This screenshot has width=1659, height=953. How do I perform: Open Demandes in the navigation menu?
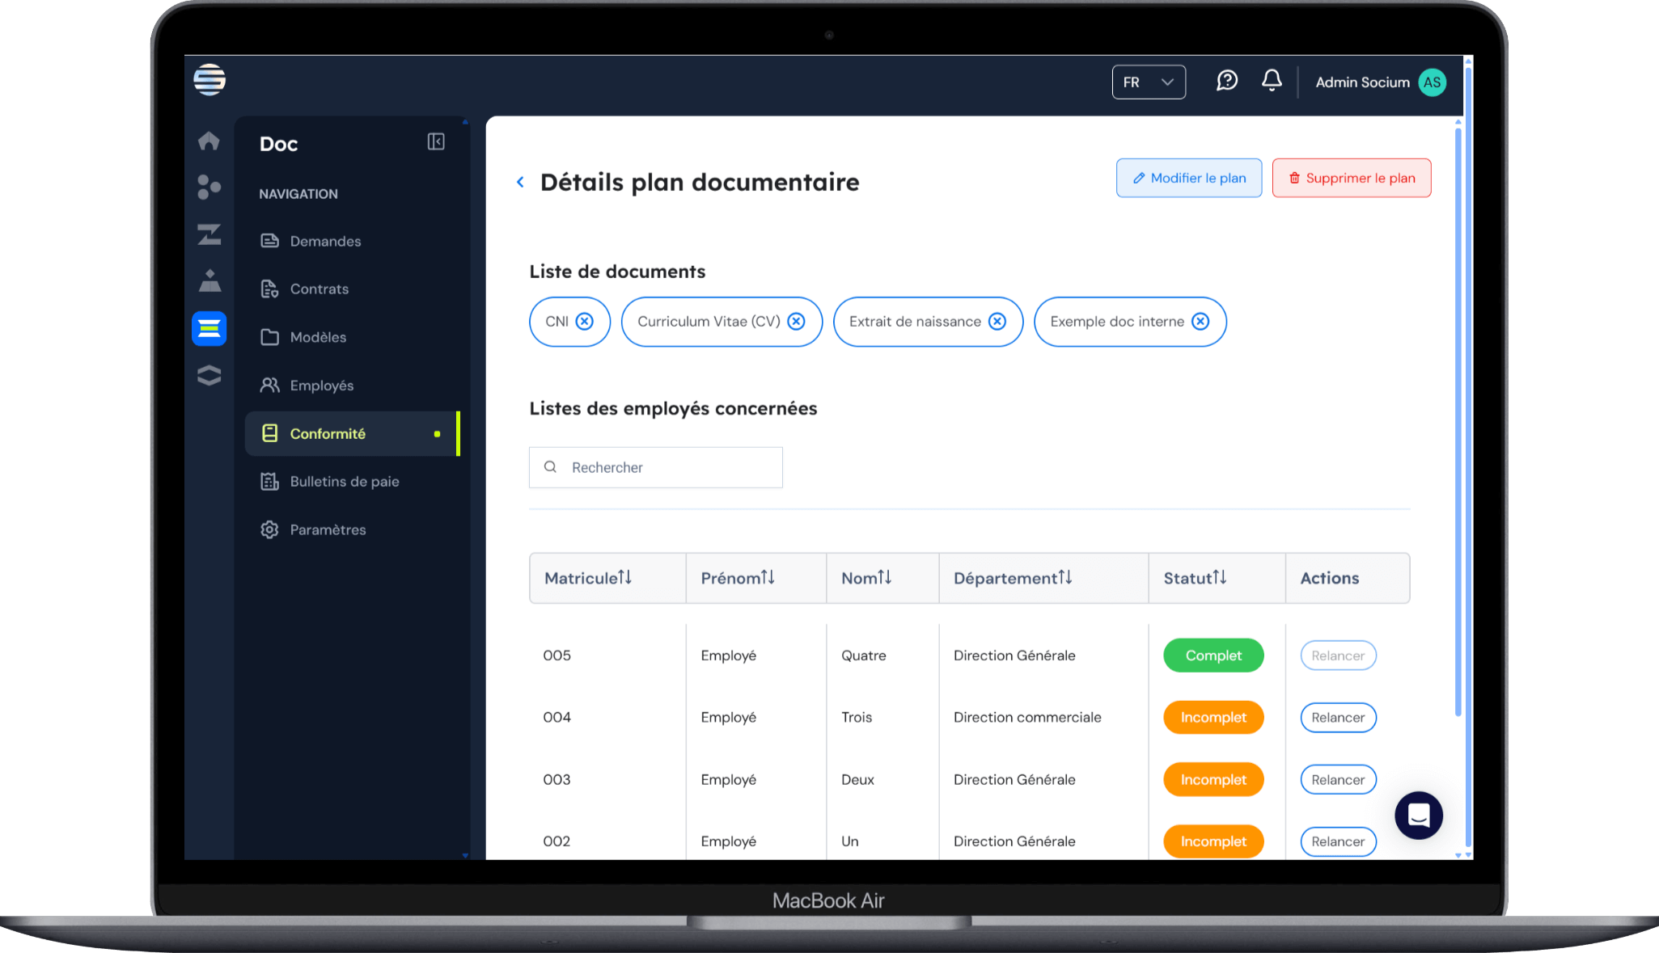click(x=325, y=241)
